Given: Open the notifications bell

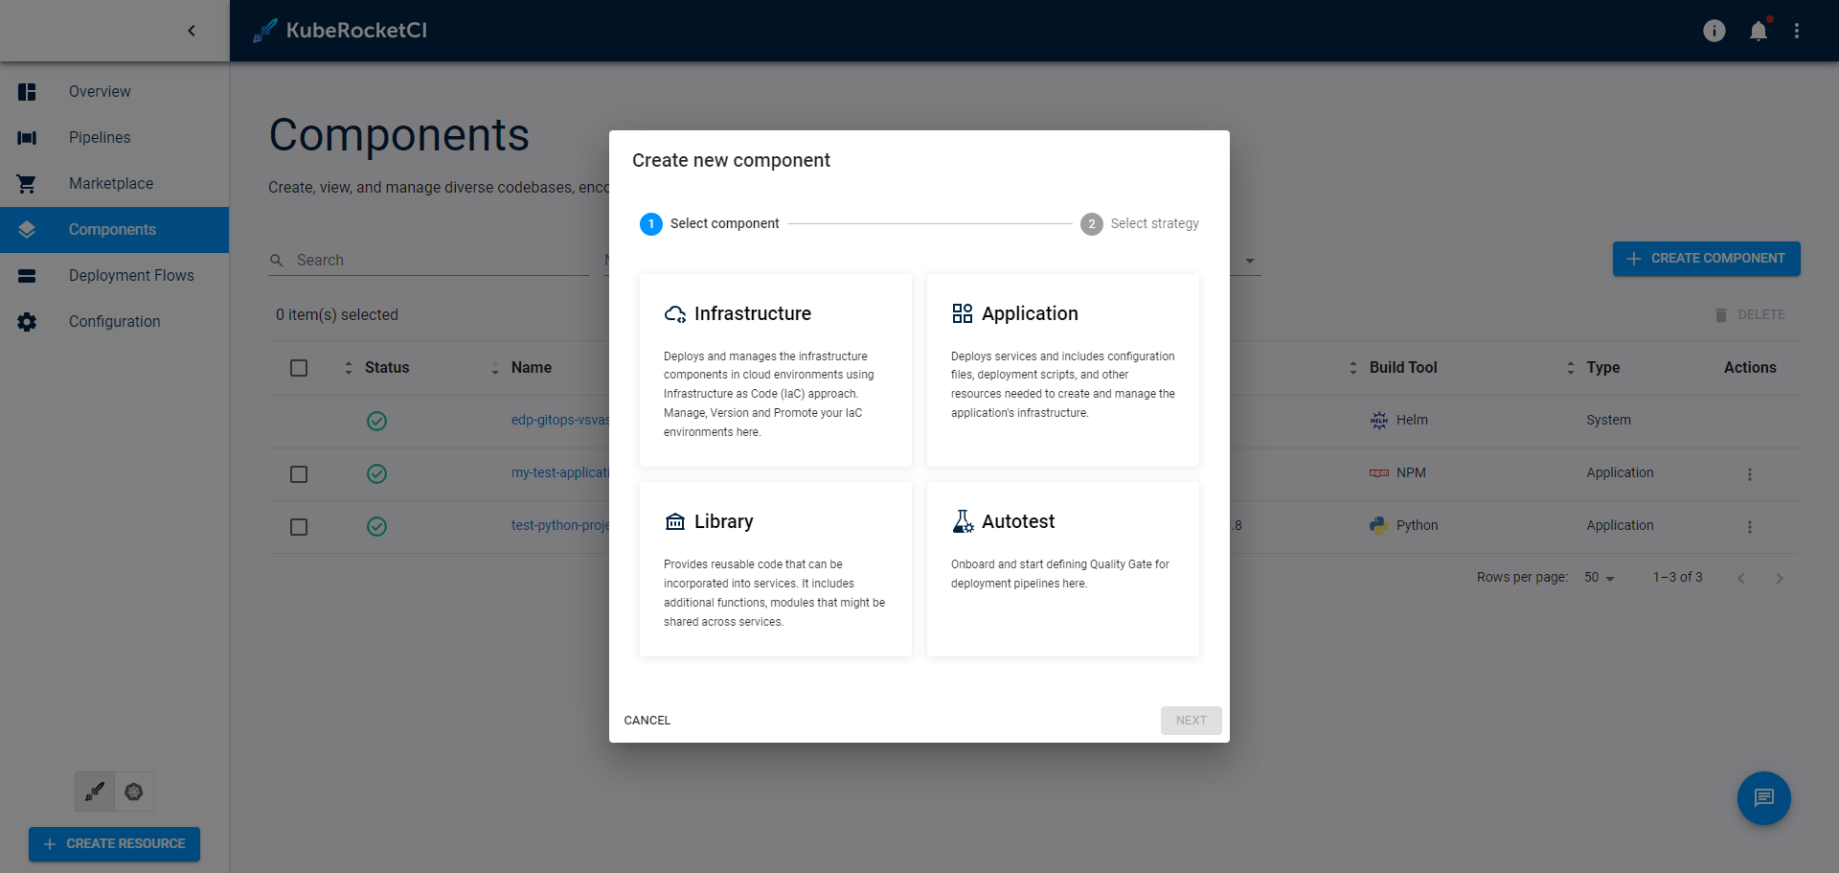Looking at the screenshot, I should 1759,31.
